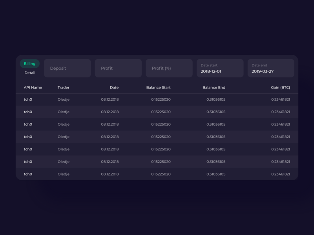Viewport: 314px width, 235px height.
Task: Select tch0 in the last table row
Action: tap(28, 174)
